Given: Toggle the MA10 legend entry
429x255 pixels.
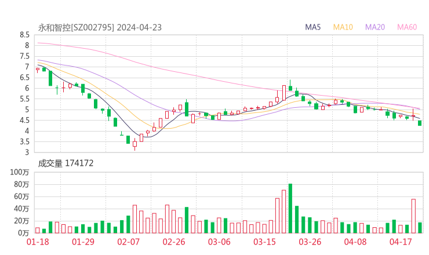Looking at the screenshot, I should (343, 27).
